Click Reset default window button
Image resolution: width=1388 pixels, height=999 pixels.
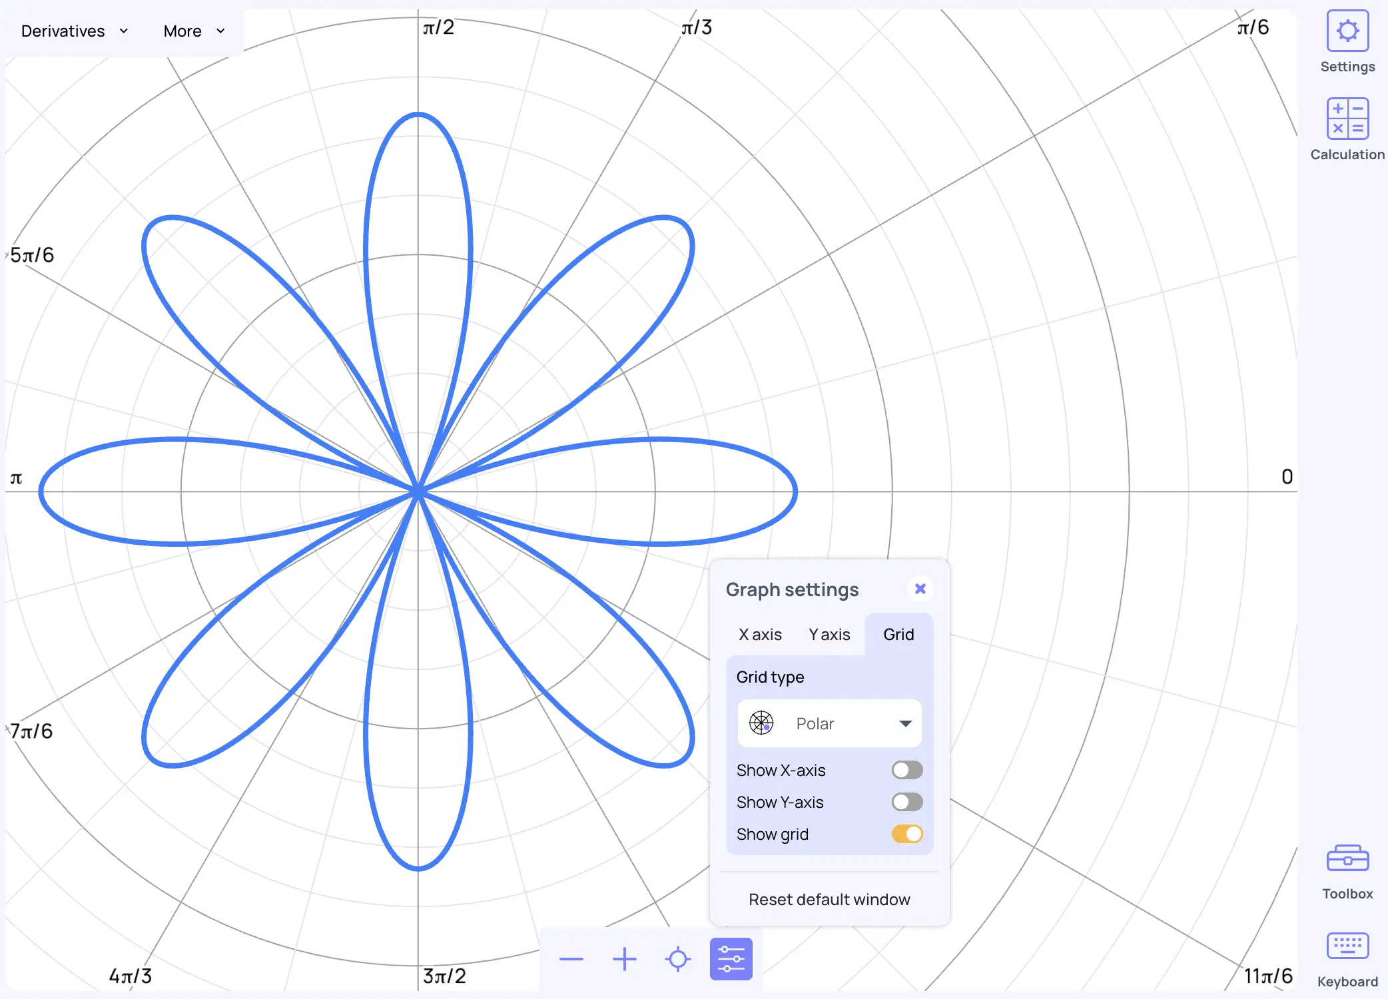point(830,900)
